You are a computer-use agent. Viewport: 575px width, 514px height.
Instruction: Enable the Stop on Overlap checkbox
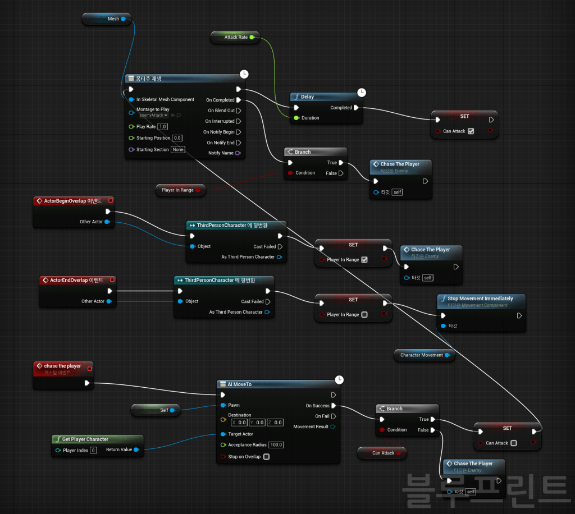266,457
